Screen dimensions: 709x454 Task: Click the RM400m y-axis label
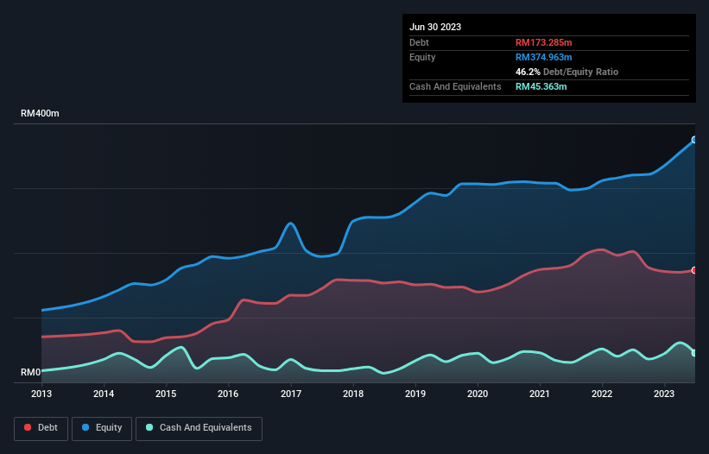click(40, 113)
